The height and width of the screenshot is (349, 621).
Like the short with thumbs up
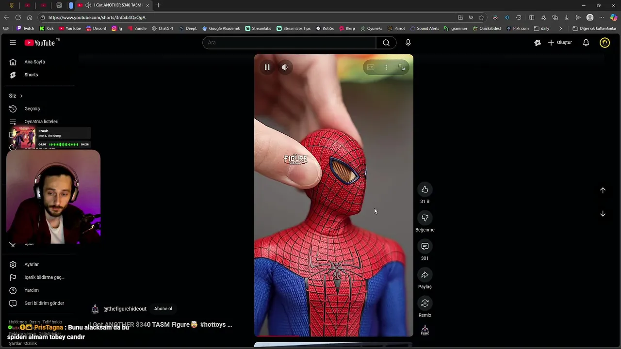(x=425, y=190)
